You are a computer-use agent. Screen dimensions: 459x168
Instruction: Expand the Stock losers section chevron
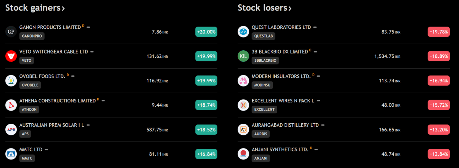[290, 9]
